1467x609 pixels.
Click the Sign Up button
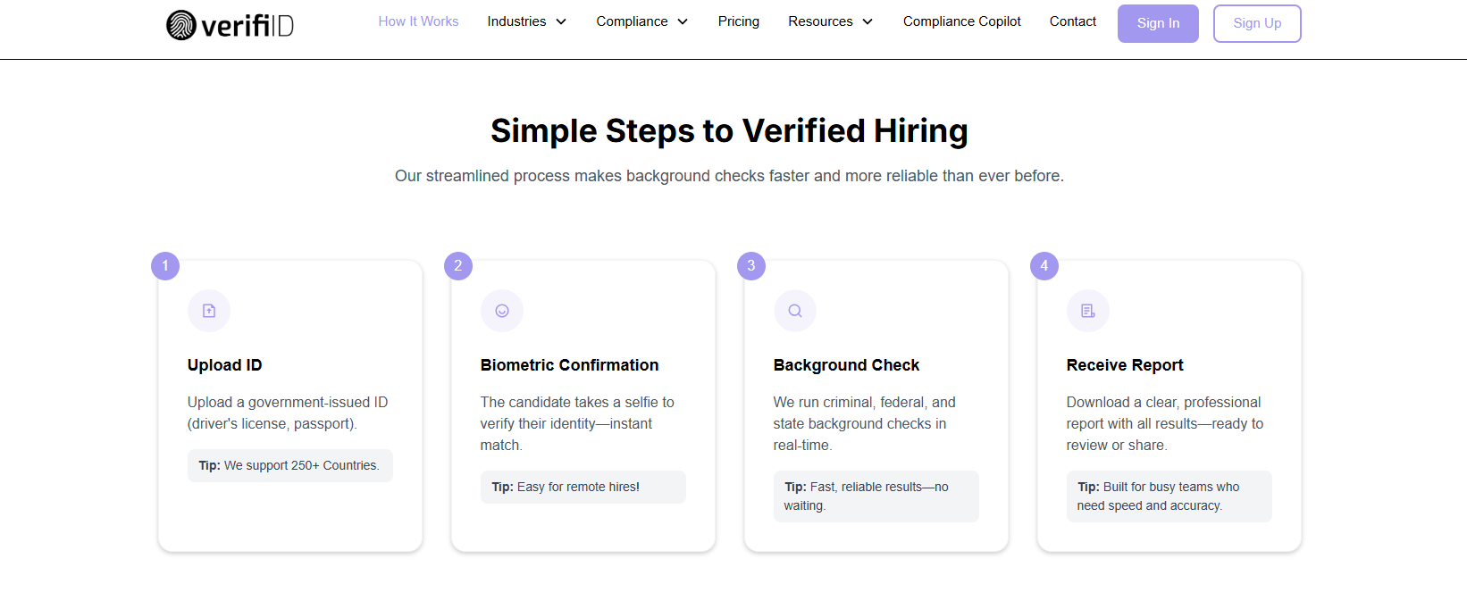(1257, 23)
